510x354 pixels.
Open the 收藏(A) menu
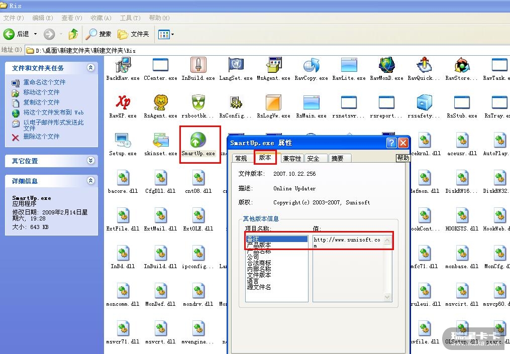pos(101,18)
